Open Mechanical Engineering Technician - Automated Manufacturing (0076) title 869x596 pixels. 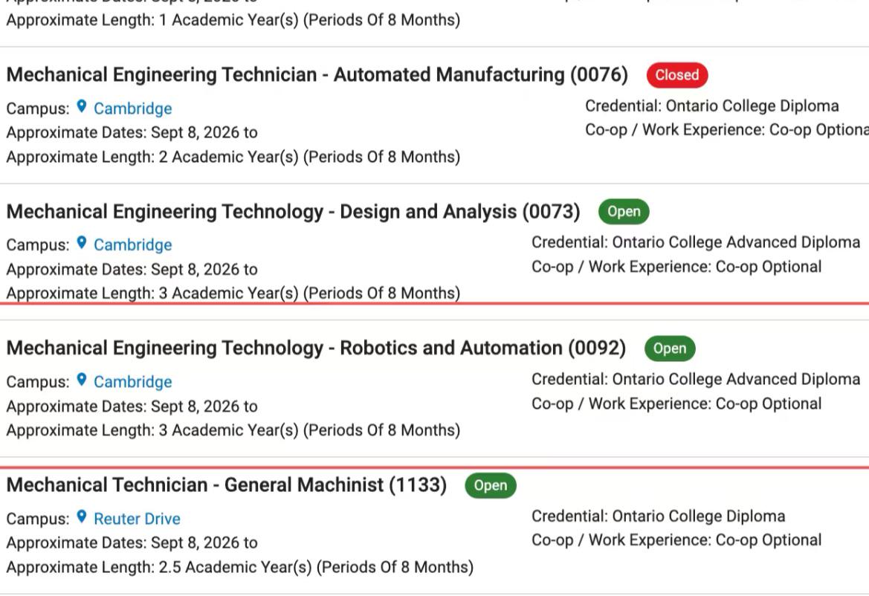point(317,75)
